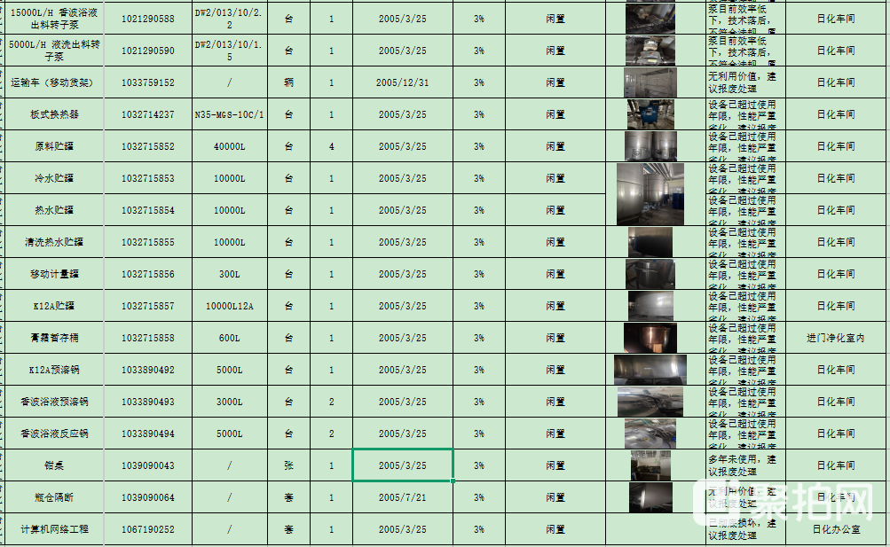Viewport: 890px width, 547px height.
Task: Select thumbnail in 运输车 row
Action: click(x=650, y=82)
